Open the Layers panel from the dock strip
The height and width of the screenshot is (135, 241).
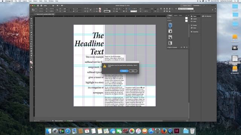(194, 19)
